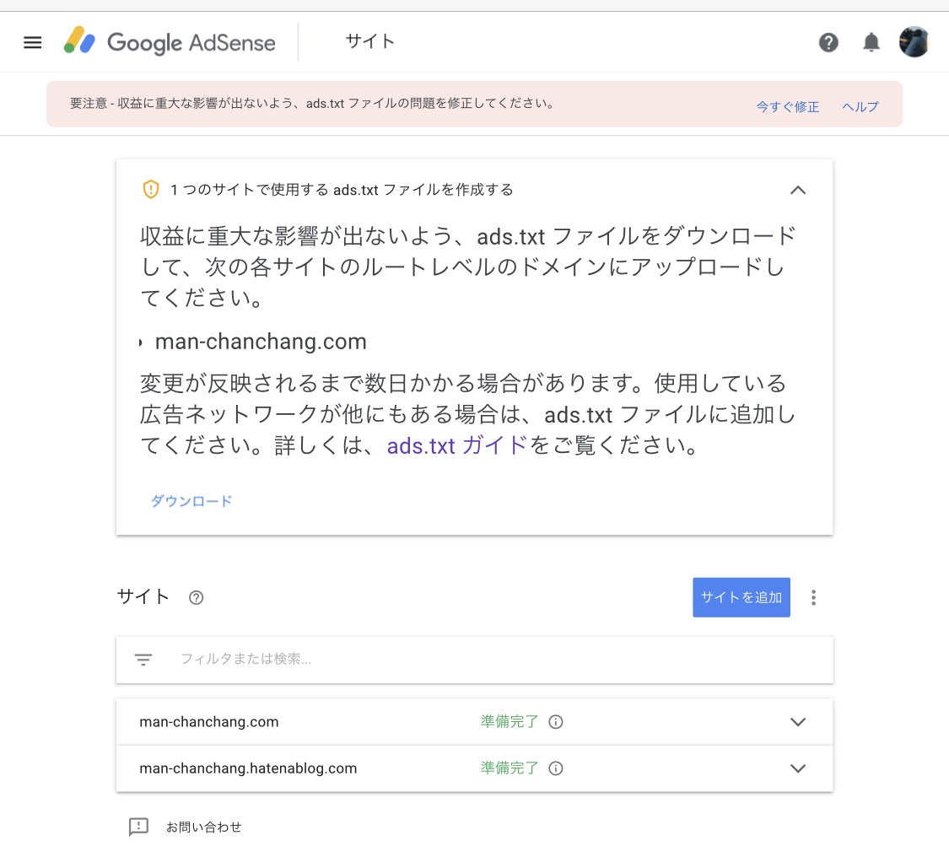Screen dimensions: 949x846
Task: Click the man-chanchang.hatenablog.com site name
Action: pos(248,768)
